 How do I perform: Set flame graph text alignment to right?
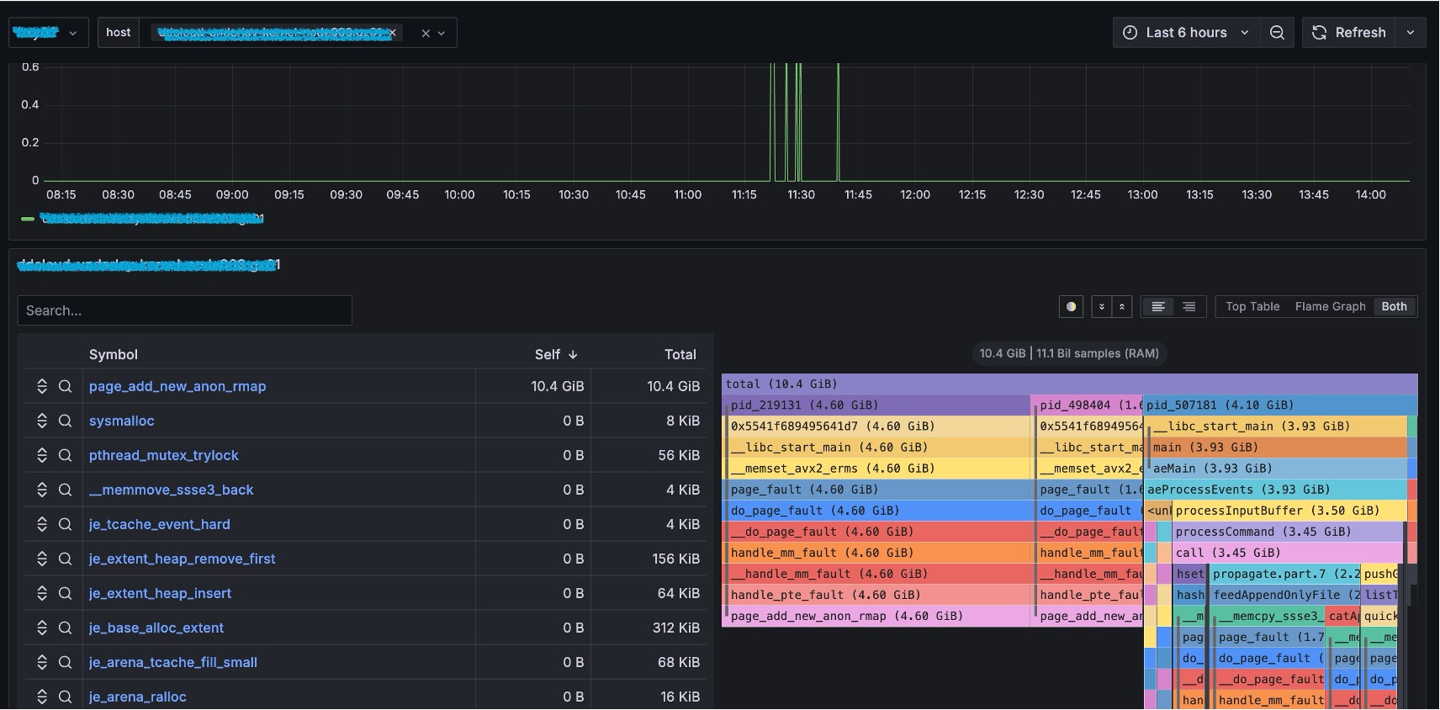click(1189, 307)
